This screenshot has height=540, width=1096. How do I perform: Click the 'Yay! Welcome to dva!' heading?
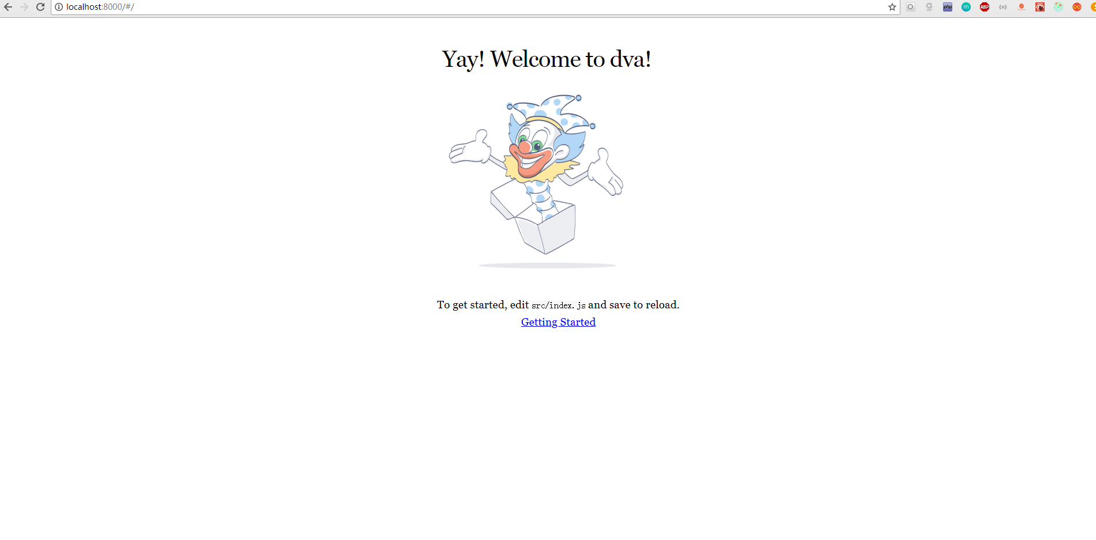pos(547,59)
